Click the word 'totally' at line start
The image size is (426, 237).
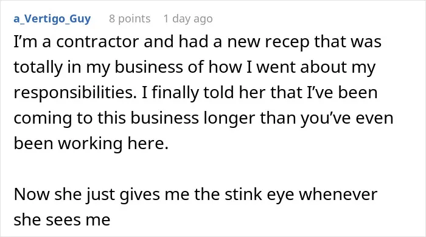(38, 67)
